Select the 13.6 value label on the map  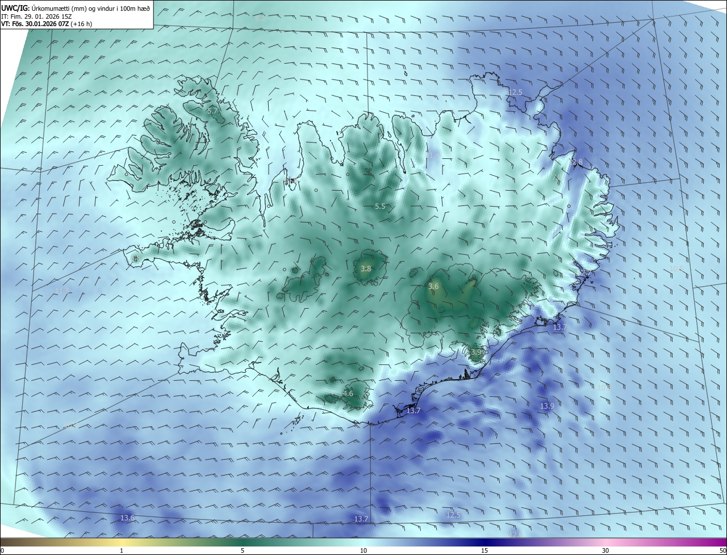tap(128, 518)
